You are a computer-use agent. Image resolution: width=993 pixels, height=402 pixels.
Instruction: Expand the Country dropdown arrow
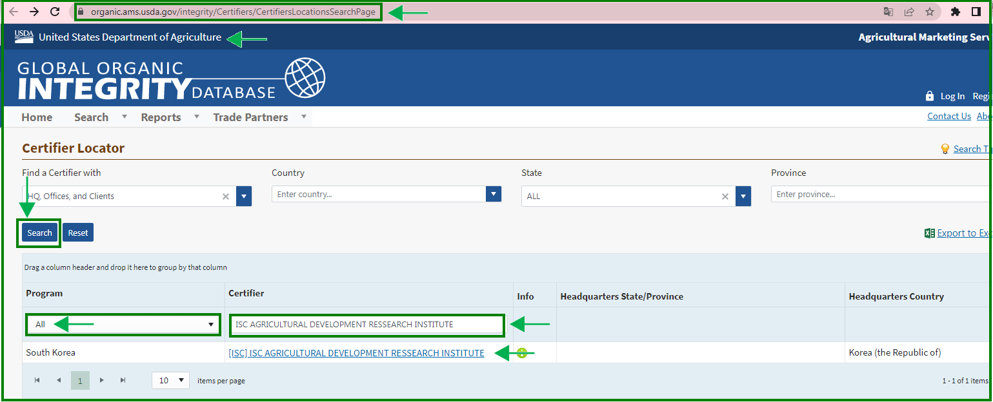(x=493, y=194)
